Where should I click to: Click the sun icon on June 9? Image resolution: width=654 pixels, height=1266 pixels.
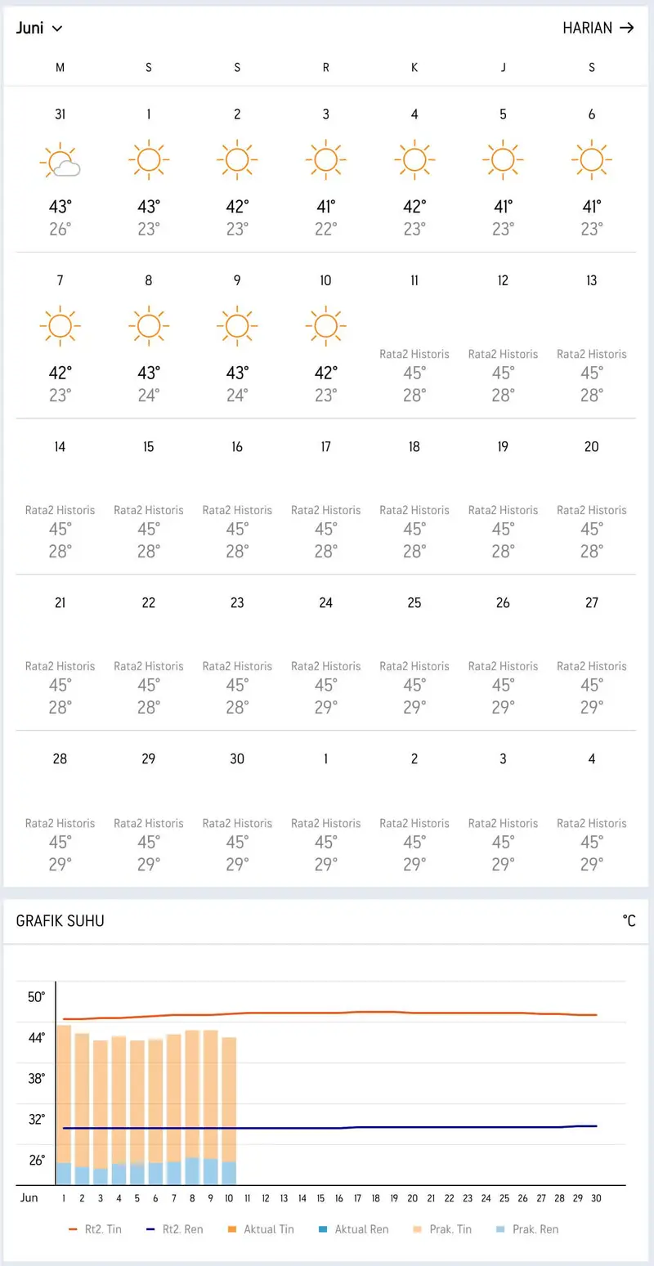[x=237, y=325]
